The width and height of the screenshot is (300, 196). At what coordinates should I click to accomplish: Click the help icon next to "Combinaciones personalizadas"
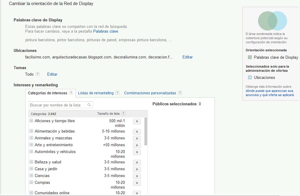(180, 93)
